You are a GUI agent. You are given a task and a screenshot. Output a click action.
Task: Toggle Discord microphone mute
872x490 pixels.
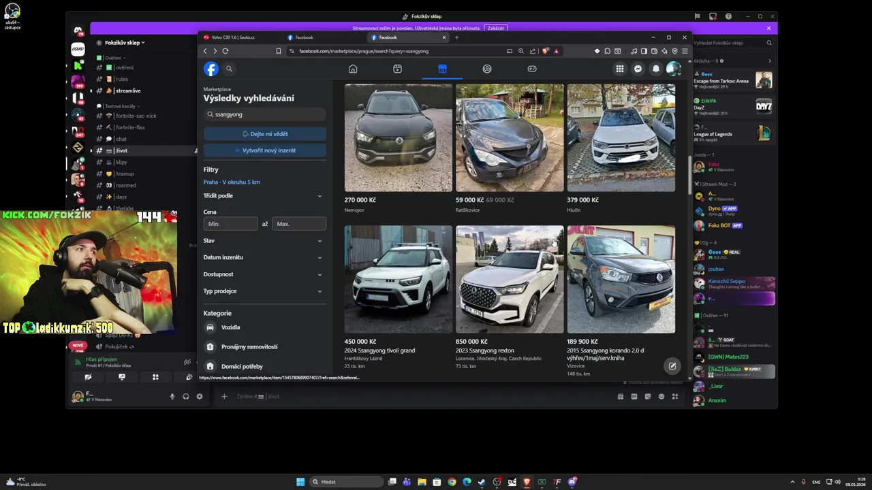point(172,396)
